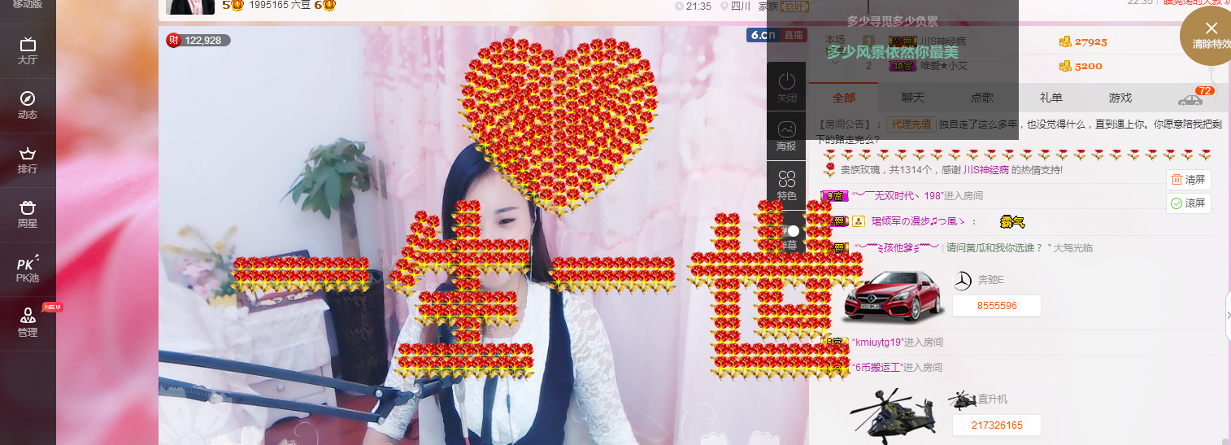1231x445 pixels.
Task: Click the 财 wealth badge 122,928
Action: coord(198,40)
